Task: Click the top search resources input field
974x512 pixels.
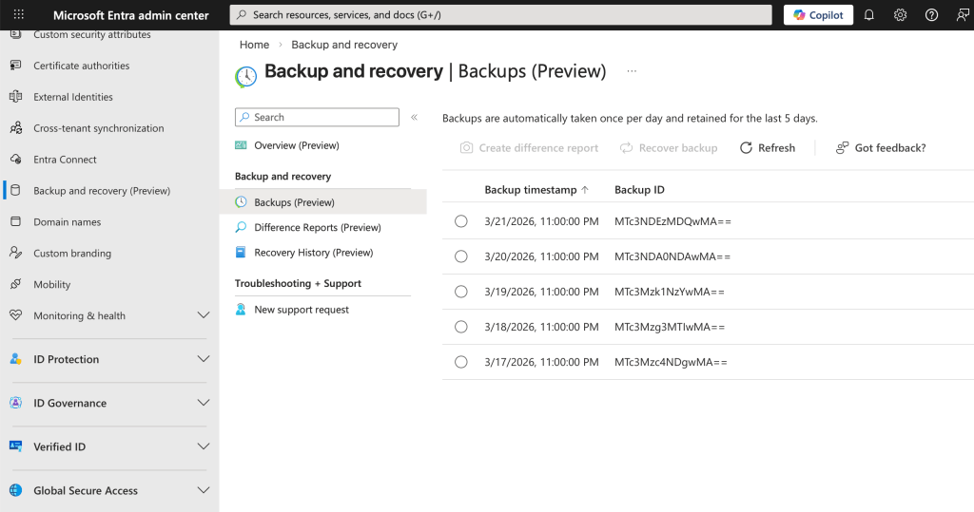Action: (x=501, y=15)
